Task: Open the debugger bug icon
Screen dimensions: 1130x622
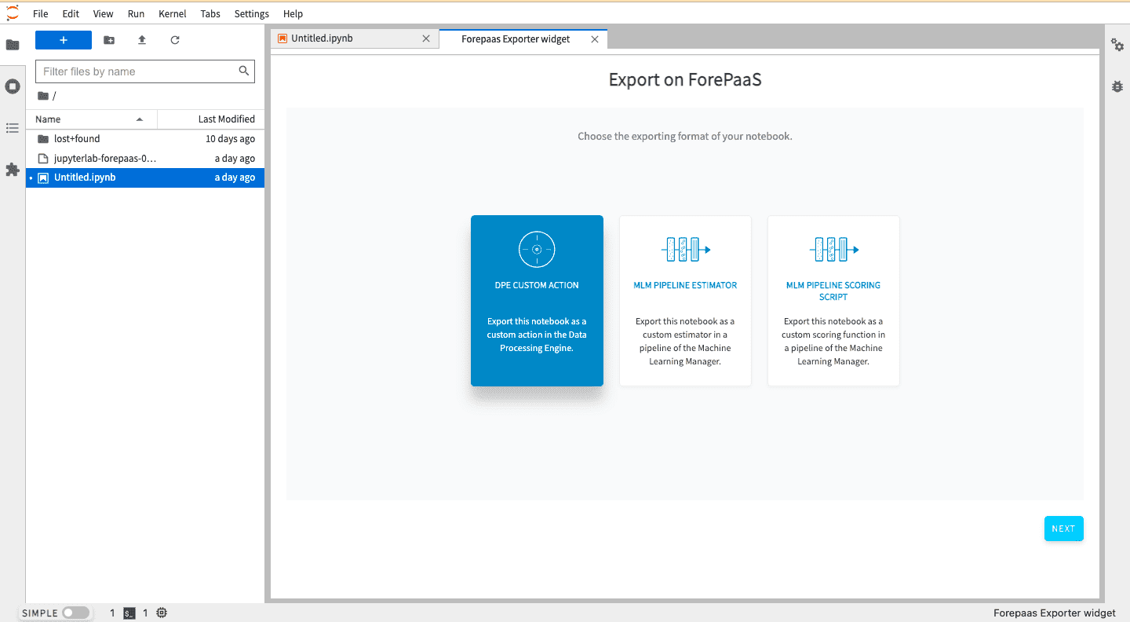Action: click(1117, 86)
